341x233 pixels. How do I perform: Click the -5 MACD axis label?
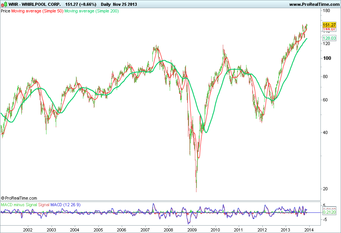(325, 219)
